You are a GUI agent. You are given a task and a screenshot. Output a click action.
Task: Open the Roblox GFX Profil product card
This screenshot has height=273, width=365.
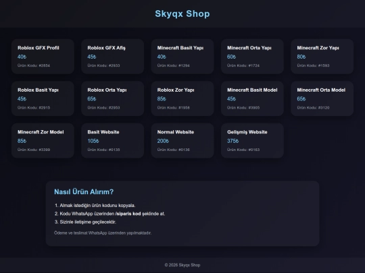(43, 57)
